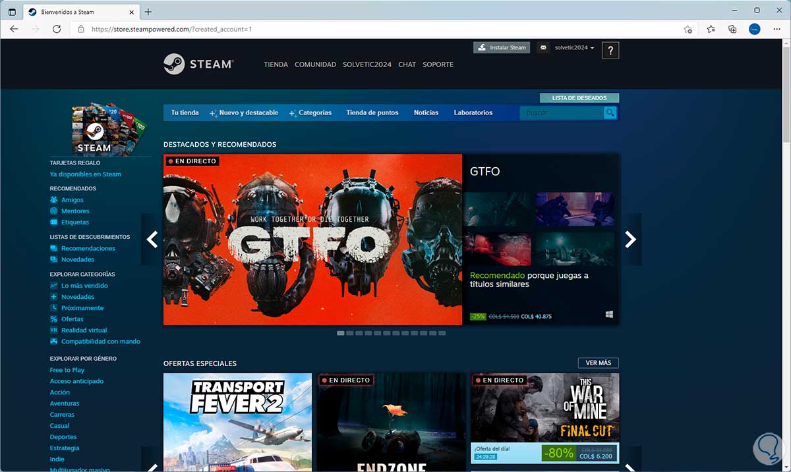The width and height of the screenshot is (791, 472).
Task: Open Laboratorios tab
Action: [473, 113]
